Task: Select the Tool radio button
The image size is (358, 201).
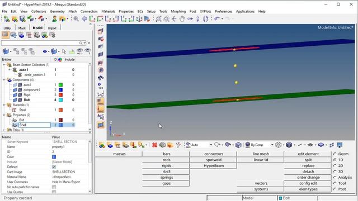Action: 335,183
